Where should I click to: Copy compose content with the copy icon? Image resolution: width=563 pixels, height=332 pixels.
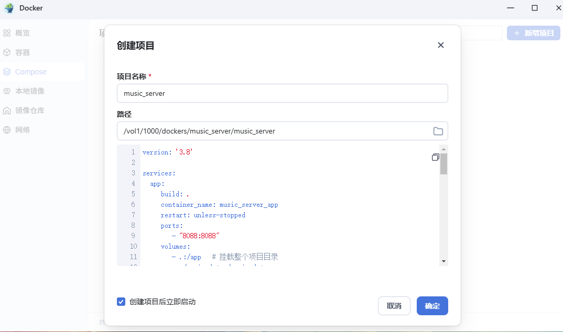[435, 157]
